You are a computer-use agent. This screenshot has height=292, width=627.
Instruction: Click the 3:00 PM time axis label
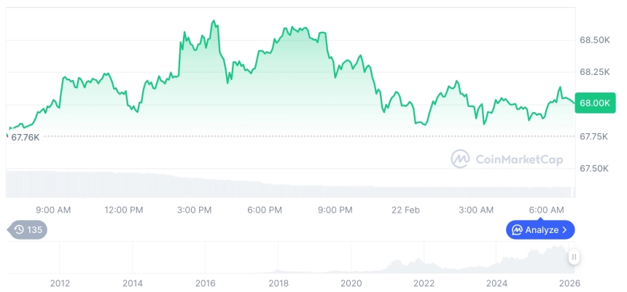pos(195,210)
